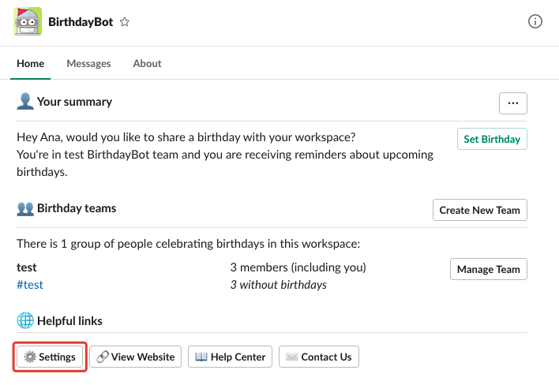Click the two-people Birthday teams icon
Viewport: 559px width, 385px height.
click(25, 209)
